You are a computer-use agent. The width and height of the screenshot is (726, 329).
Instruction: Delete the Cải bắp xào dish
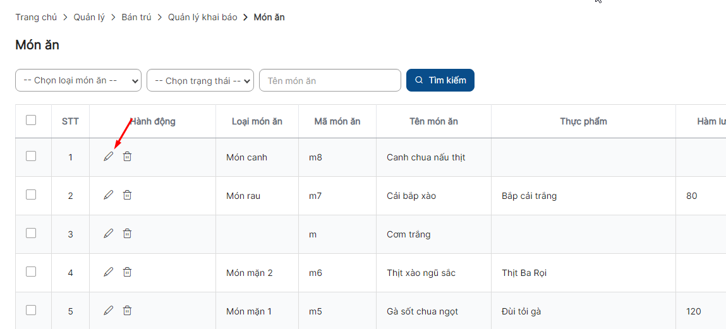(x=127, y=195)
